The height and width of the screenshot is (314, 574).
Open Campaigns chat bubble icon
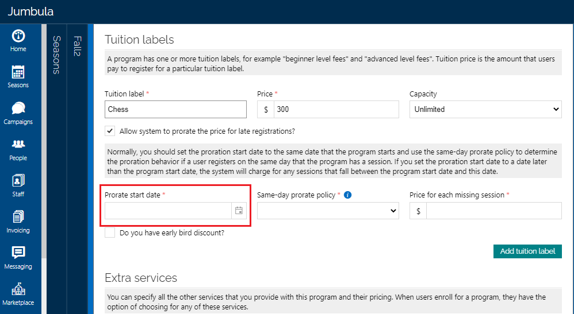pyautogui.click(x=18, y=108)
